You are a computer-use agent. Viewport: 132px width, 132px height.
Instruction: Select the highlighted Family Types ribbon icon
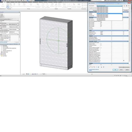point(8,7)
